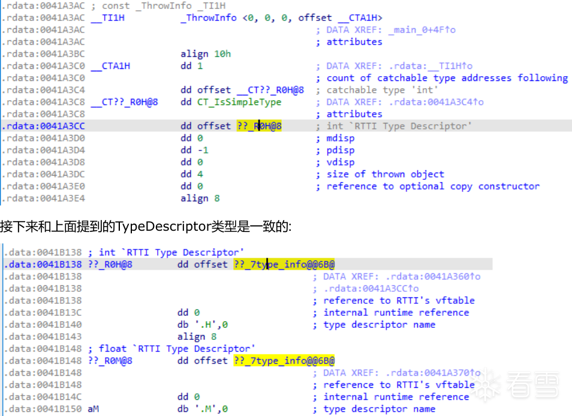Screen dimensions: 572x416
Task: Select the 'dd -1' value
Action: pyautogui.click(x=194, y=150)
